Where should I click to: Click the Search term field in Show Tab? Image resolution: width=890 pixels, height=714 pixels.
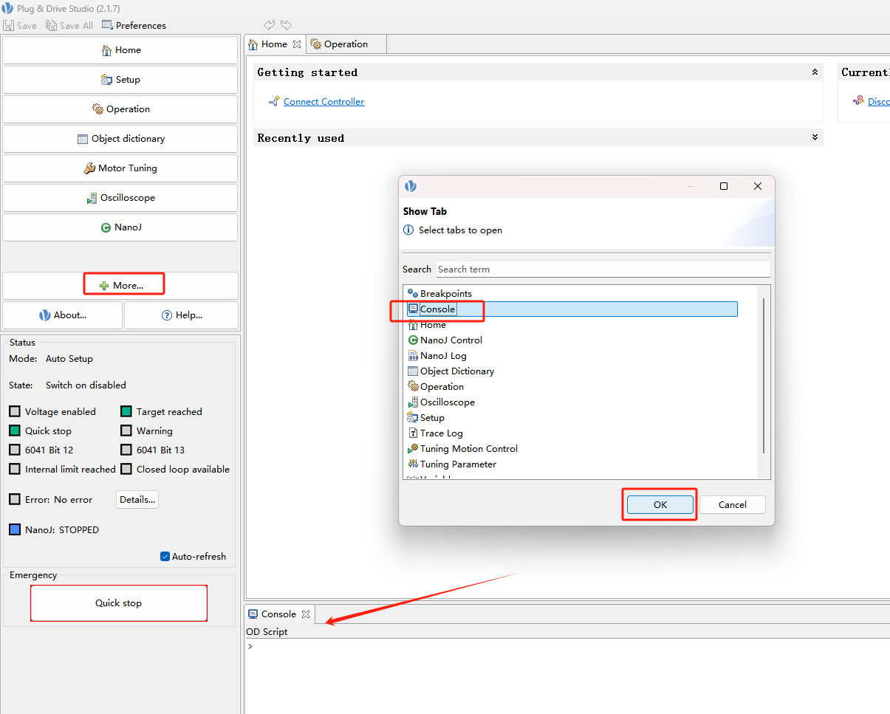[603, 270]
